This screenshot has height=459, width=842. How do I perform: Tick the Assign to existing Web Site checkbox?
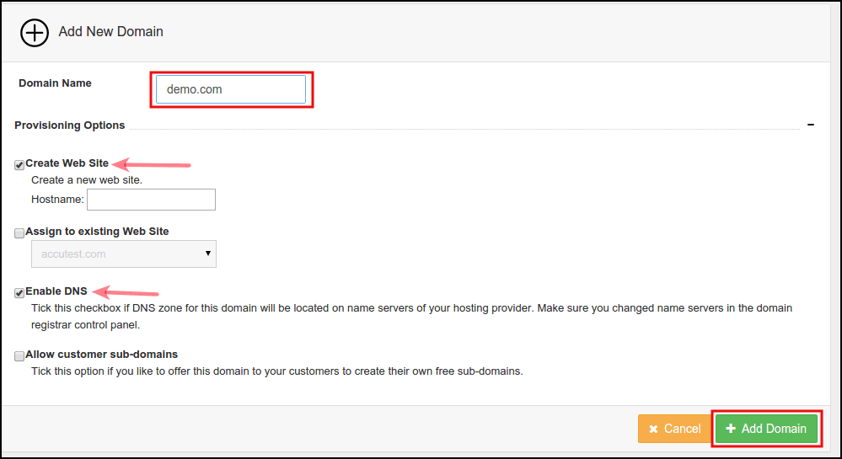tap(19, 233)
